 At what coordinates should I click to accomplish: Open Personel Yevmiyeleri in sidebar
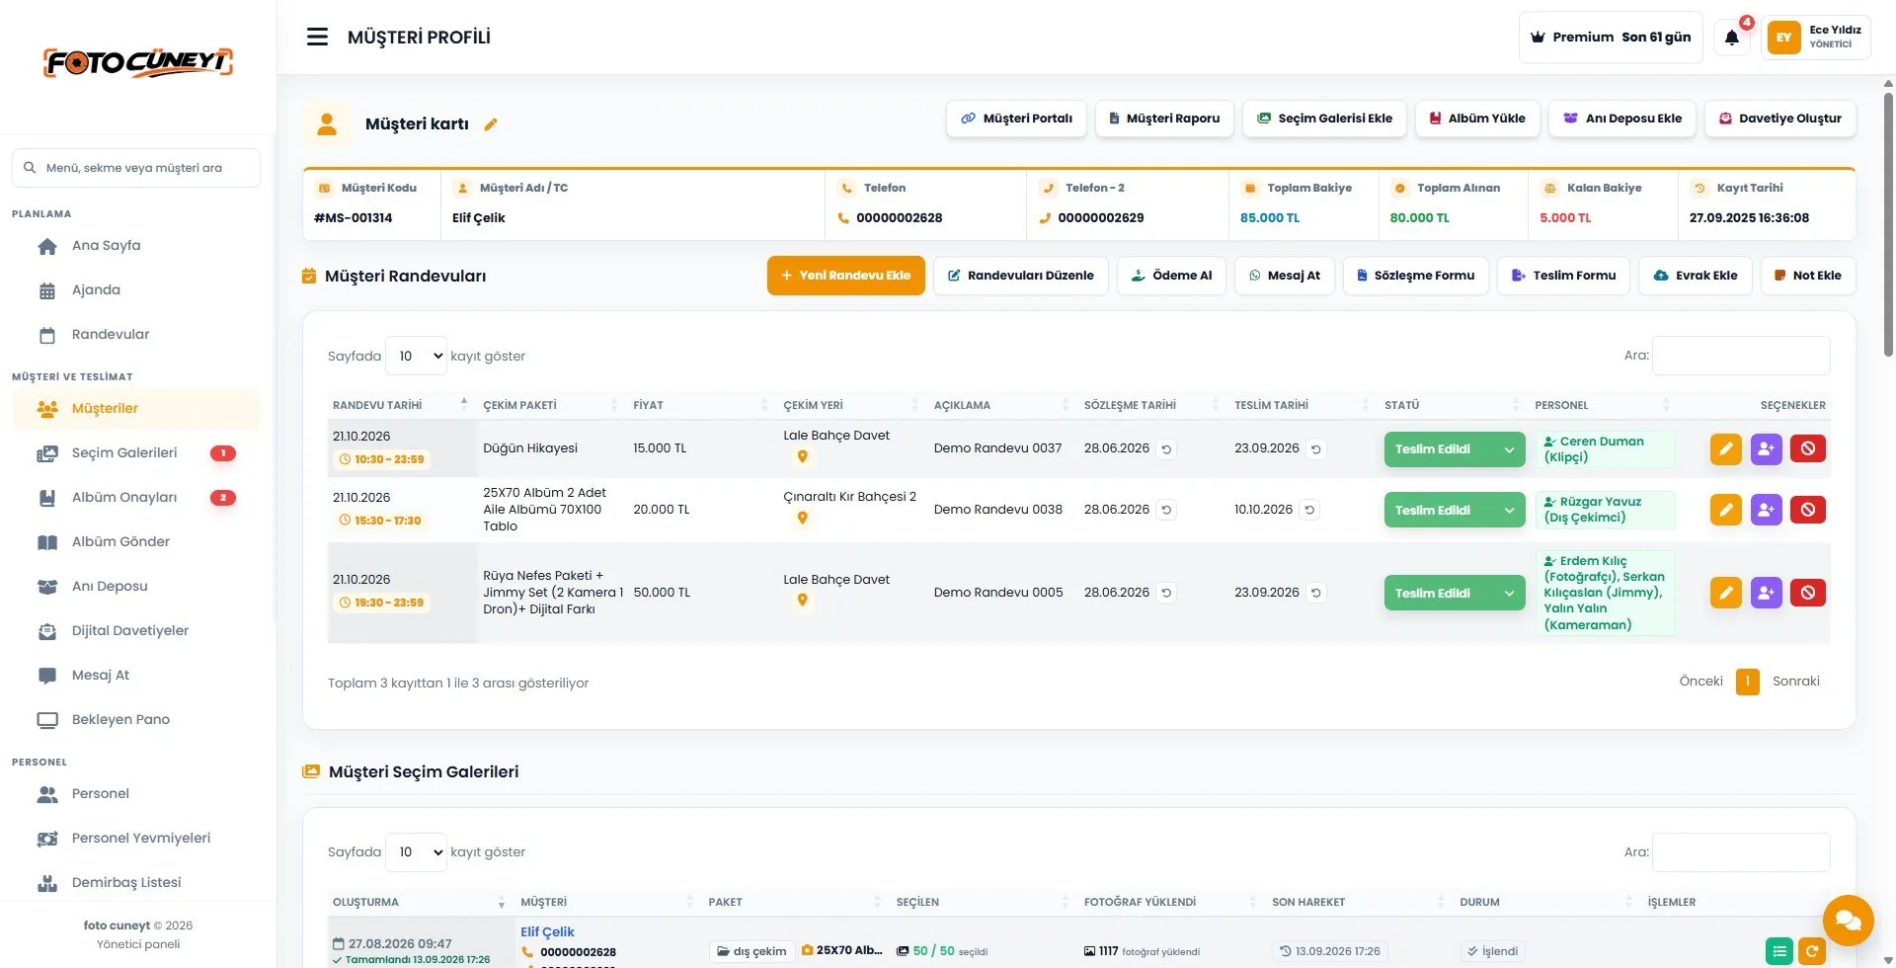point(141,839)
